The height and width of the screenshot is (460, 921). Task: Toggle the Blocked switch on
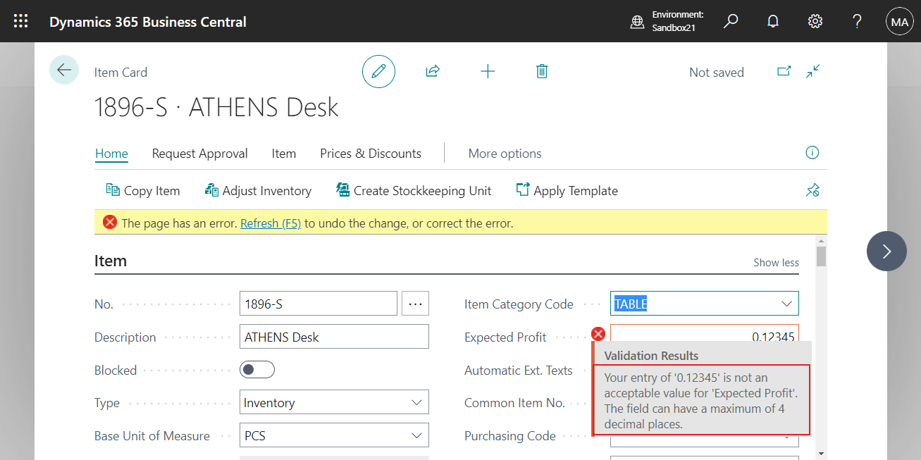pyautogui.click(x=256, y=369)
